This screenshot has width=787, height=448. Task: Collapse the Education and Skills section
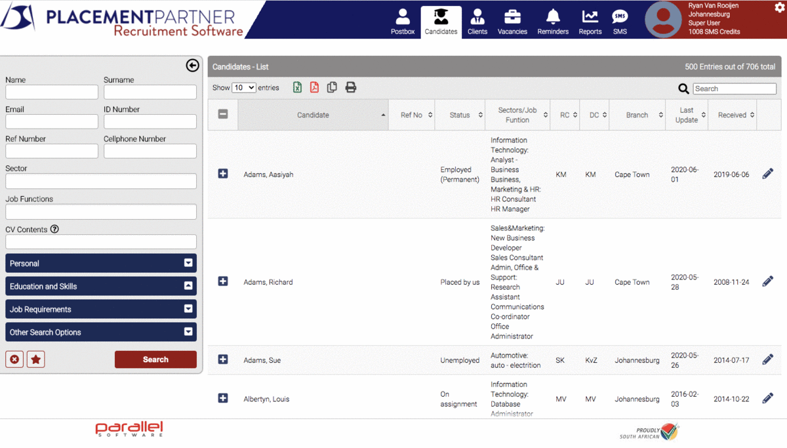tap(101, 286)
